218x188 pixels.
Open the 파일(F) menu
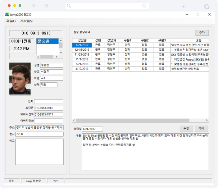11,21
